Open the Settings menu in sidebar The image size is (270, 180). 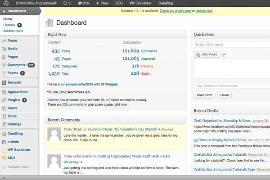pos(14,124)
